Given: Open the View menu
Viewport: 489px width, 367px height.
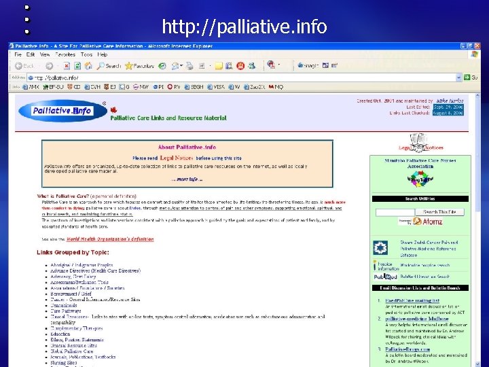Looking at the screenshot, I should click(x=45, y=54).
